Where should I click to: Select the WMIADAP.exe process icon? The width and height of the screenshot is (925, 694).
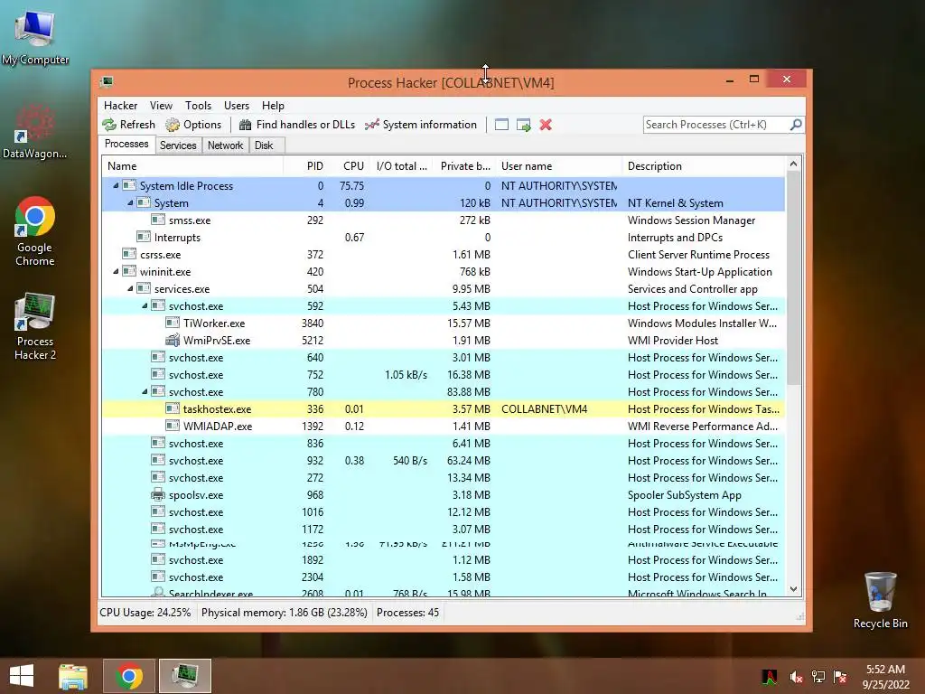point(173,426)
